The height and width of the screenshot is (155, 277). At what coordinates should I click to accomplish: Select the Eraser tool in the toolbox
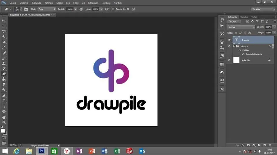[4, 74]
